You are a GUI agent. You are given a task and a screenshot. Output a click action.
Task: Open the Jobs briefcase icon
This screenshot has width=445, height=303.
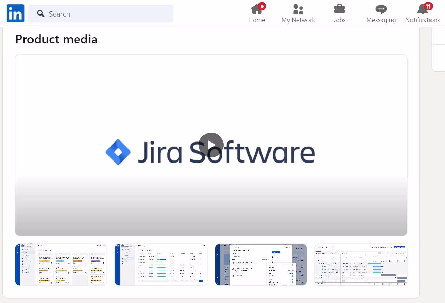pyautogui.click(x=339, y=9)
